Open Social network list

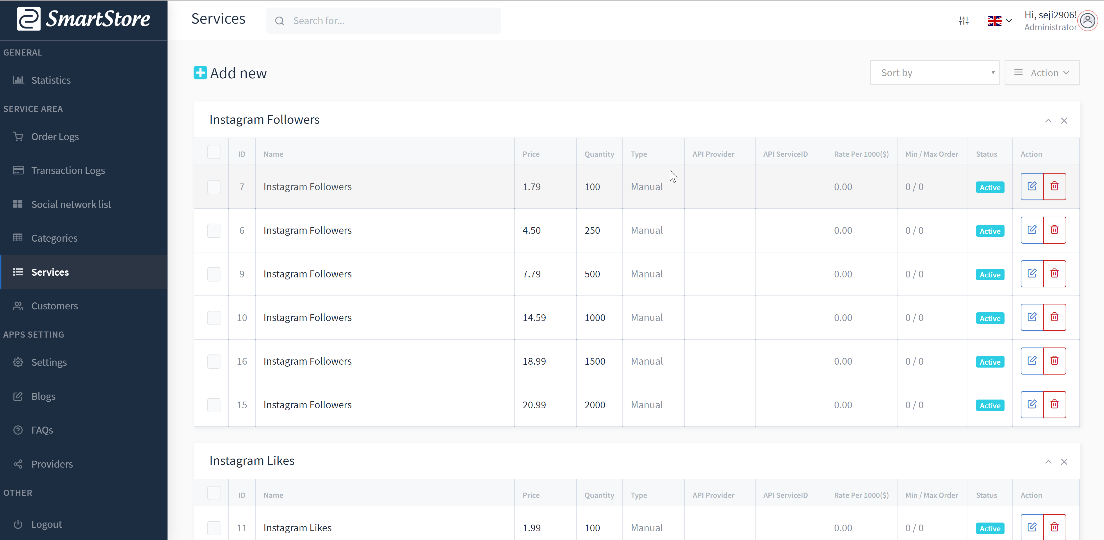point(83,204)
